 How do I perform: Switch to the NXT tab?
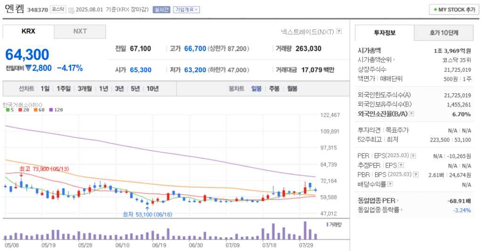[x=80, y=31]
